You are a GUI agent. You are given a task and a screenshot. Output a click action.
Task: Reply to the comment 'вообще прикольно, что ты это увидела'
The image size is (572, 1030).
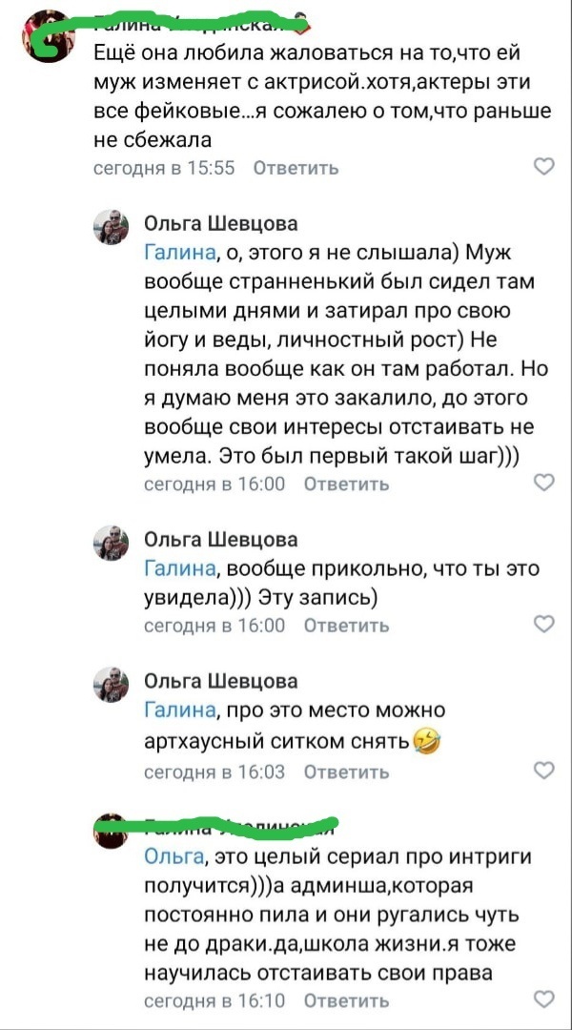[346, 626]
